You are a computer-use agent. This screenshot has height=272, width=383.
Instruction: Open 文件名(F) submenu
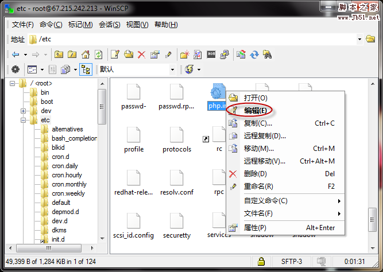click(x=285, y=213)
